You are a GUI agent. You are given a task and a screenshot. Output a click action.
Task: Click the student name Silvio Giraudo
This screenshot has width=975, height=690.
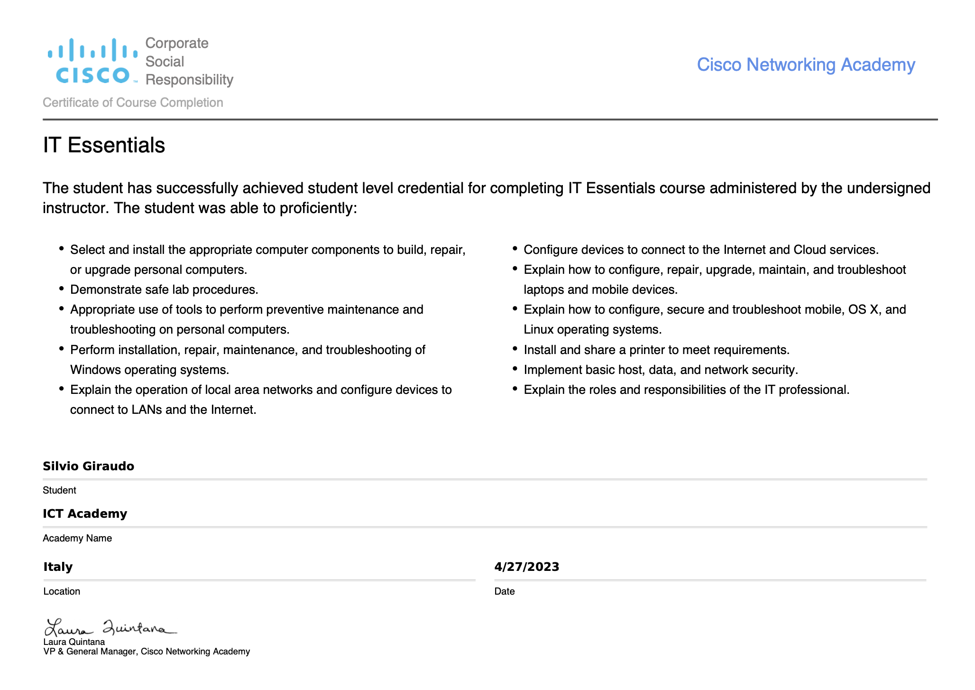pyautogui.click(x=89, y=466)
